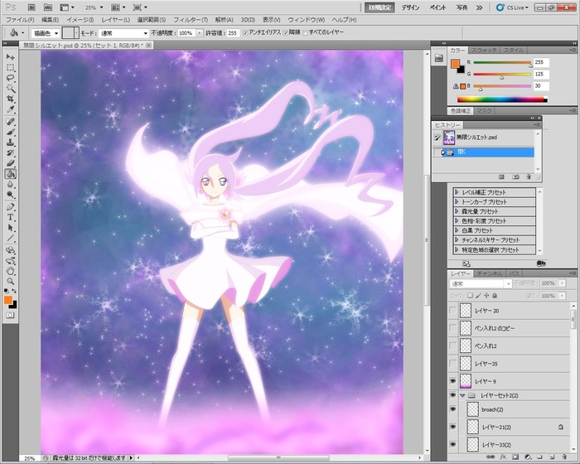Select the 3D Camera Rotate tool
580x464 pixels.
point(10,261)
